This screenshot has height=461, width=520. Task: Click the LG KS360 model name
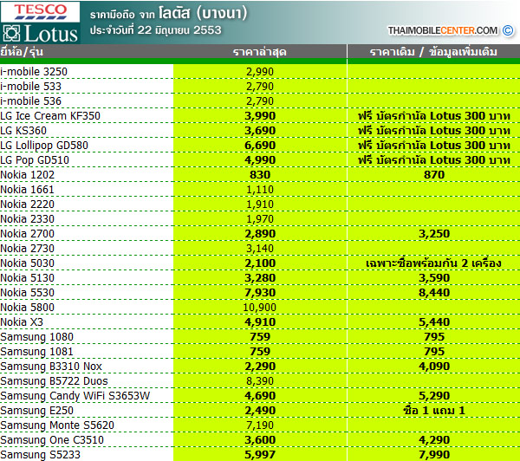click(x=23, y=130)
